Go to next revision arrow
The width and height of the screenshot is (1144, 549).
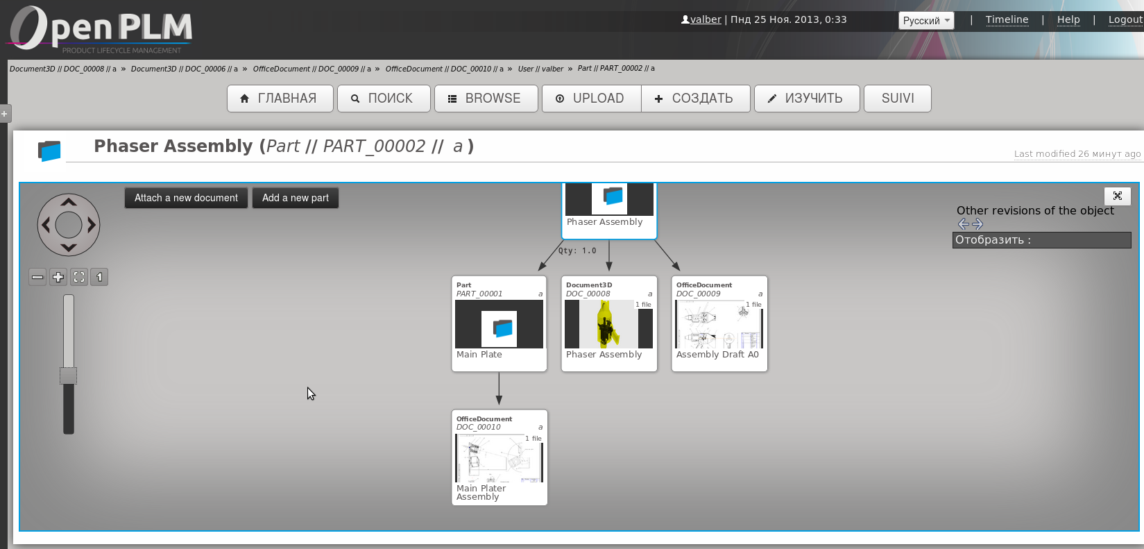(977, 224)
